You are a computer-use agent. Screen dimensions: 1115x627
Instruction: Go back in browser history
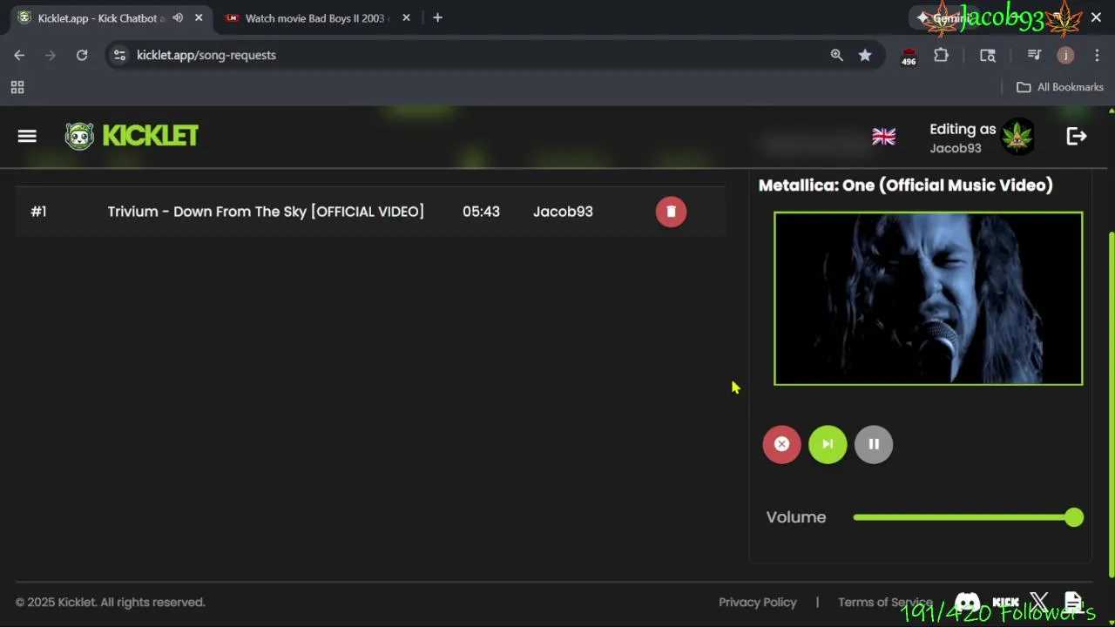click(x=19, y=55)
